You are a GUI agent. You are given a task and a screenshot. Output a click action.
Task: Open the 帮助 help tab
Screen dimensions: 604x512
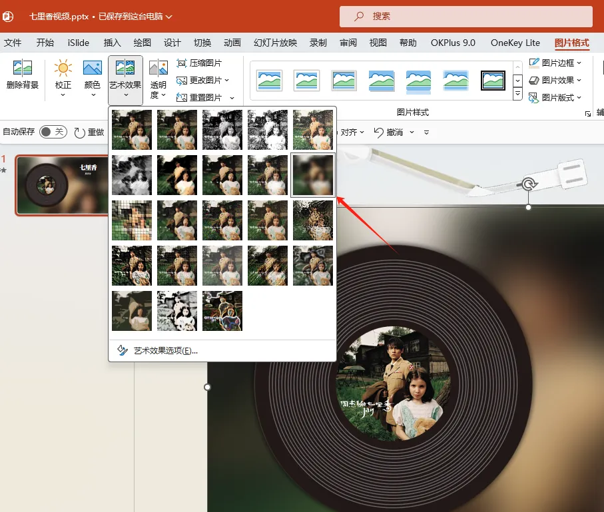pyautogui.click(x=408, y=43)
